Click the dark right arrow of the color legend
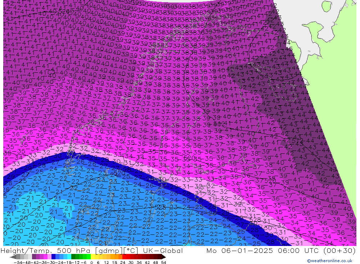 pyautogui.click(x=163, y=257)
